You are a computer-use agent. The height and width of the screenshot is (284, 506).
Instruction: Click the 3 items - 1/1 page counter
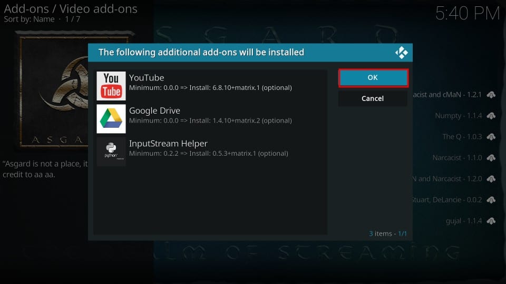(388, 233)
